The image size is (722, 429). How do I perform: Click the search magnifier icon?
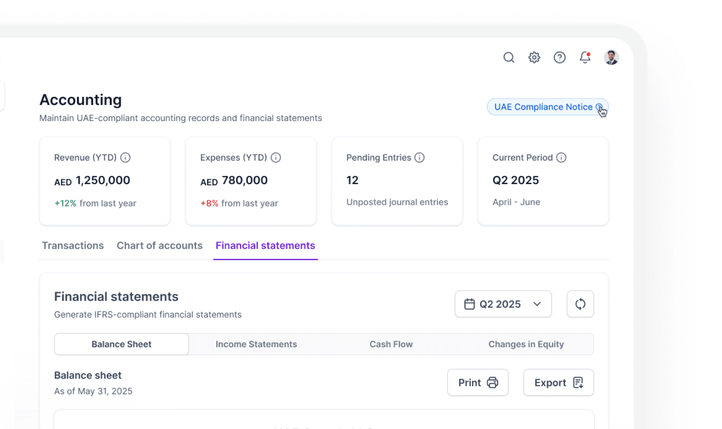tap(509, 57)
